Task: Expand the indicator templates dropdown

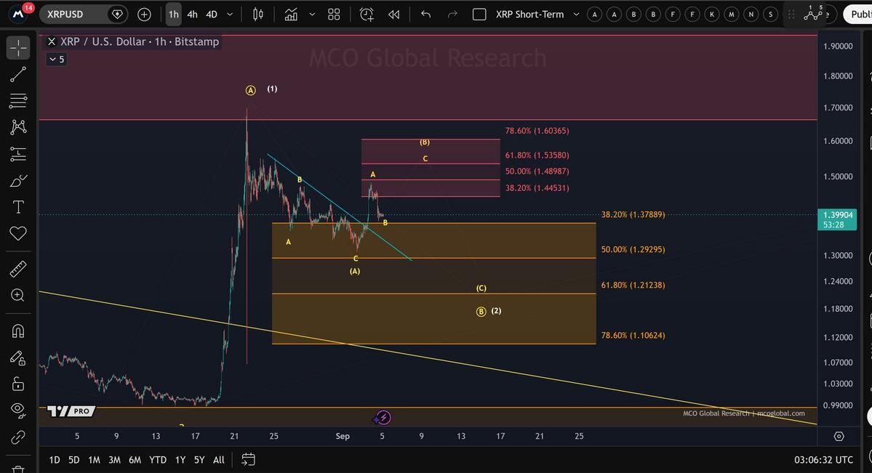Action: coord(312,15)
